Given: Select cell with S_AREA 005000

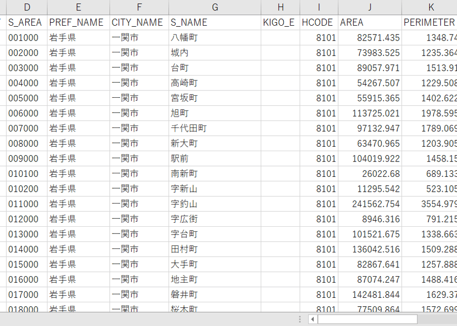Looking at the screenshot, I should [27, 98].
